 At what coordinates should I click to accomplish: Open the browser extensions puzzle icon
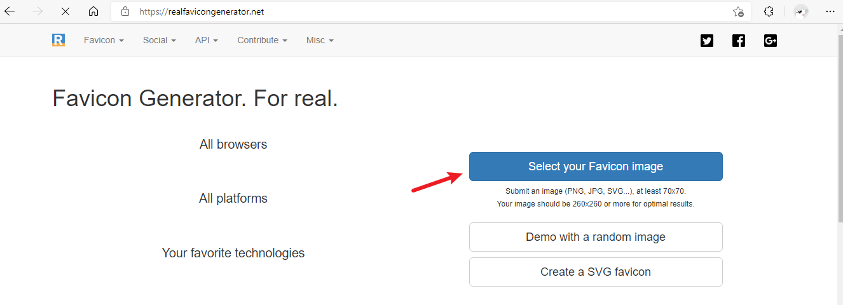769,11
